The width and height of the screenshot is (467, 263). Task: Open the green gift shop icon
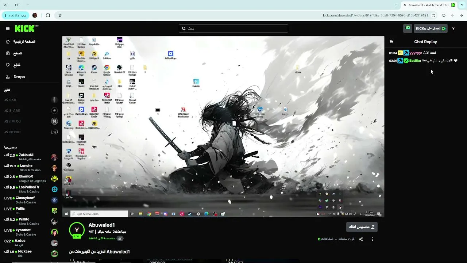point(408,28)
